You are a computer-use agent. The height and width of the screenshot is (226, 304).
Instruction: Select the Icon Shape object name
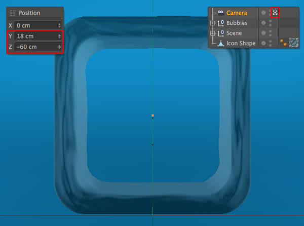tap(241, 43)
